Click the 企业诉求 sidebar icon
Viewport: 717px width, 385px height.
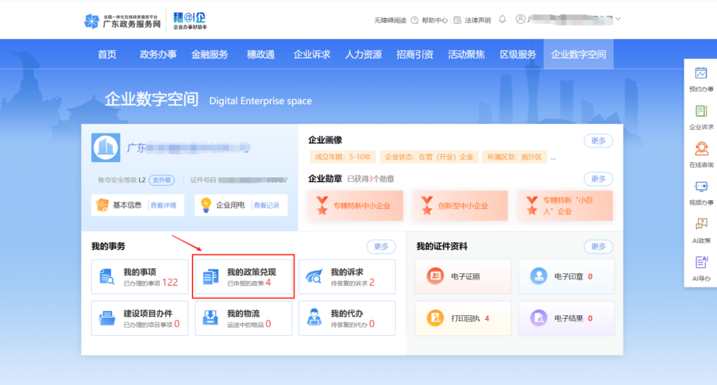(701, 112)
